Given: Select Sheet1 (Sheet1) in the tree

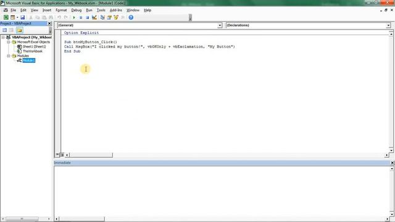Looking at the screenshot, I should pos(35,47).
